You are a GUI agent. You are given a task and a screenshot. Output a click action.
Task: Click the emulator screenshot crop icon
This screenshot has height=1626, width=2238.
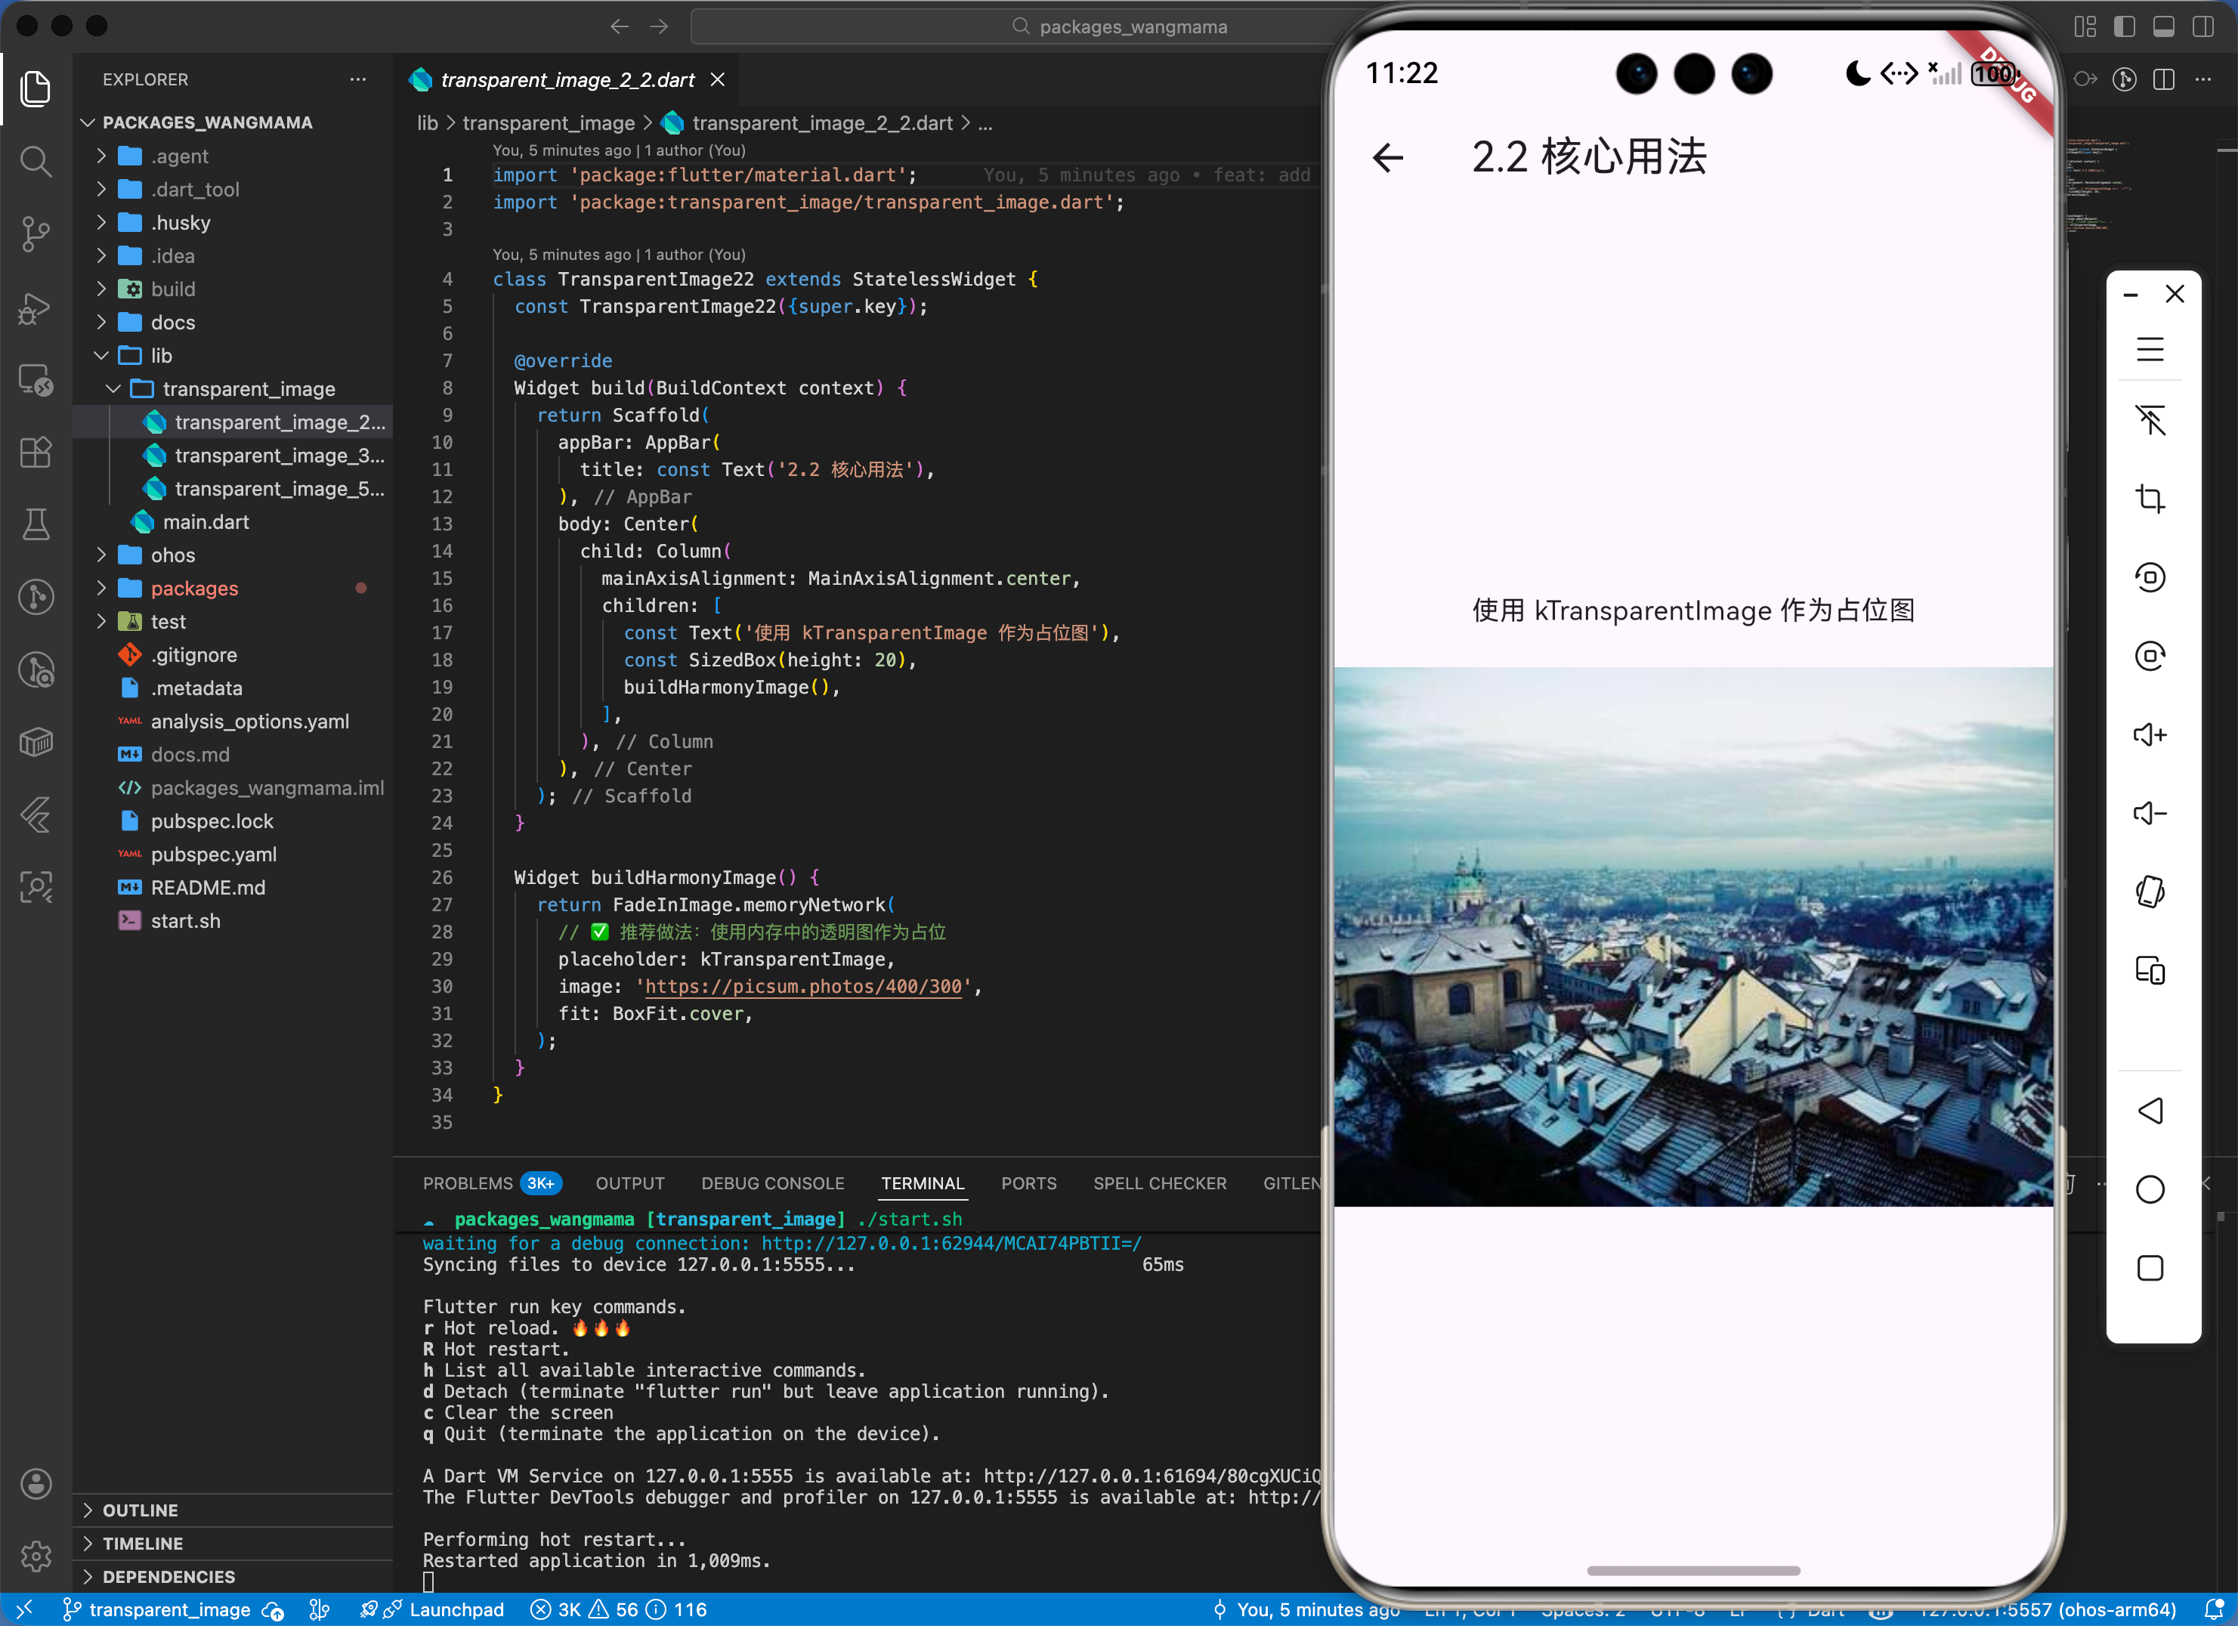click(x=2149, y=499)
